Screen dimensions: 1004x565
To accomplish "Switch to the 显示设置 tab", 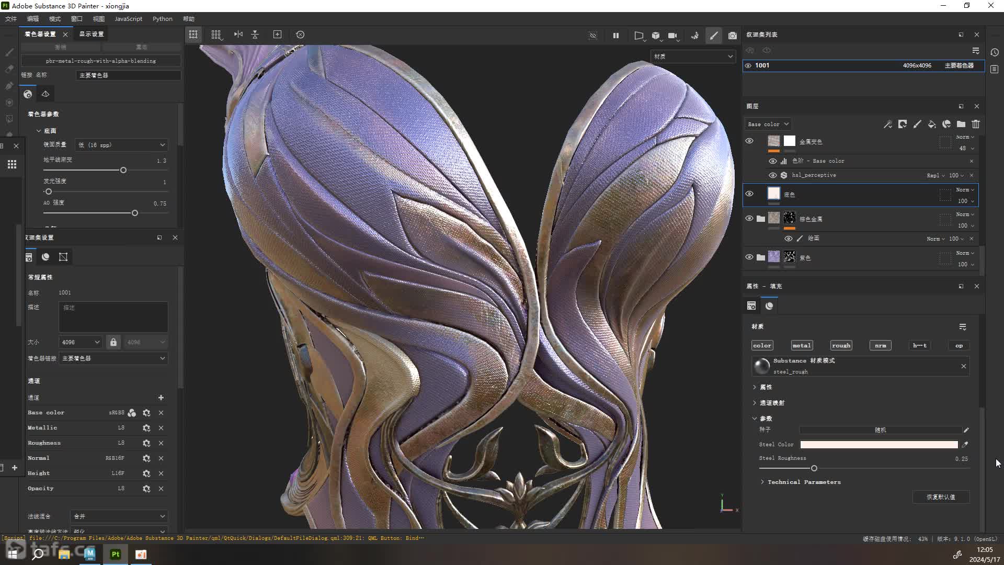I will (92, 34).
